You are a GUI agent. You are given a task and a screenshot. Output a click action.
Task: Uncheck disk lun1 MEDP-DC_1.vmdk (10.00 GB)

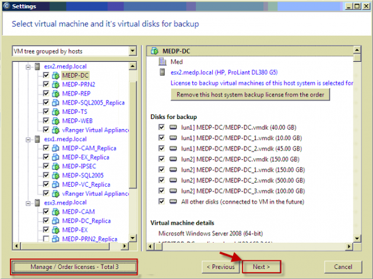point(161,138)
